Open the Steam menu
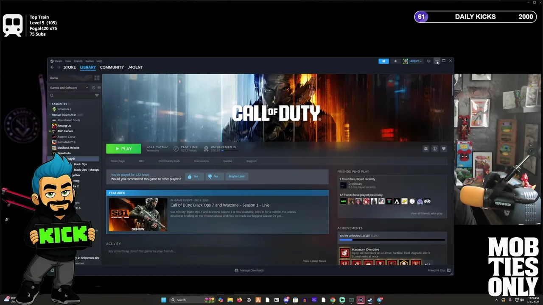The height and width of the screenshot is (305, 543). [58, 61]
